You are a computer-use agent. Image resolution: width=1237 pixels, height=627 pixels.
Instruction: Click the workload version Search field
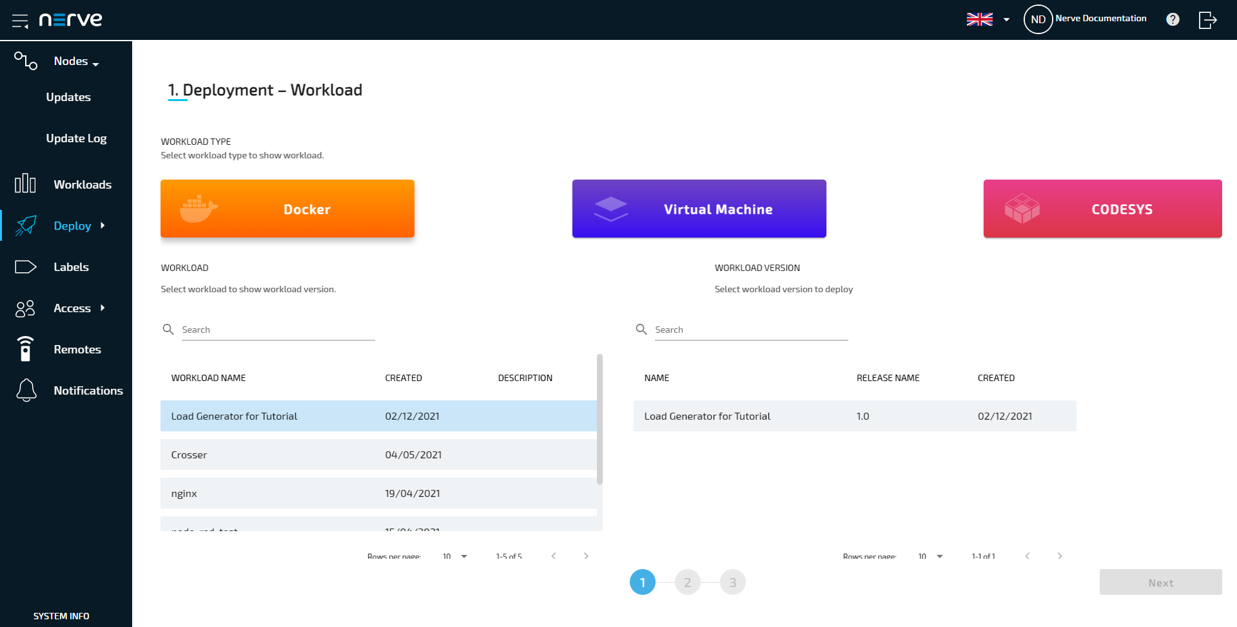[x=751, y=330]
